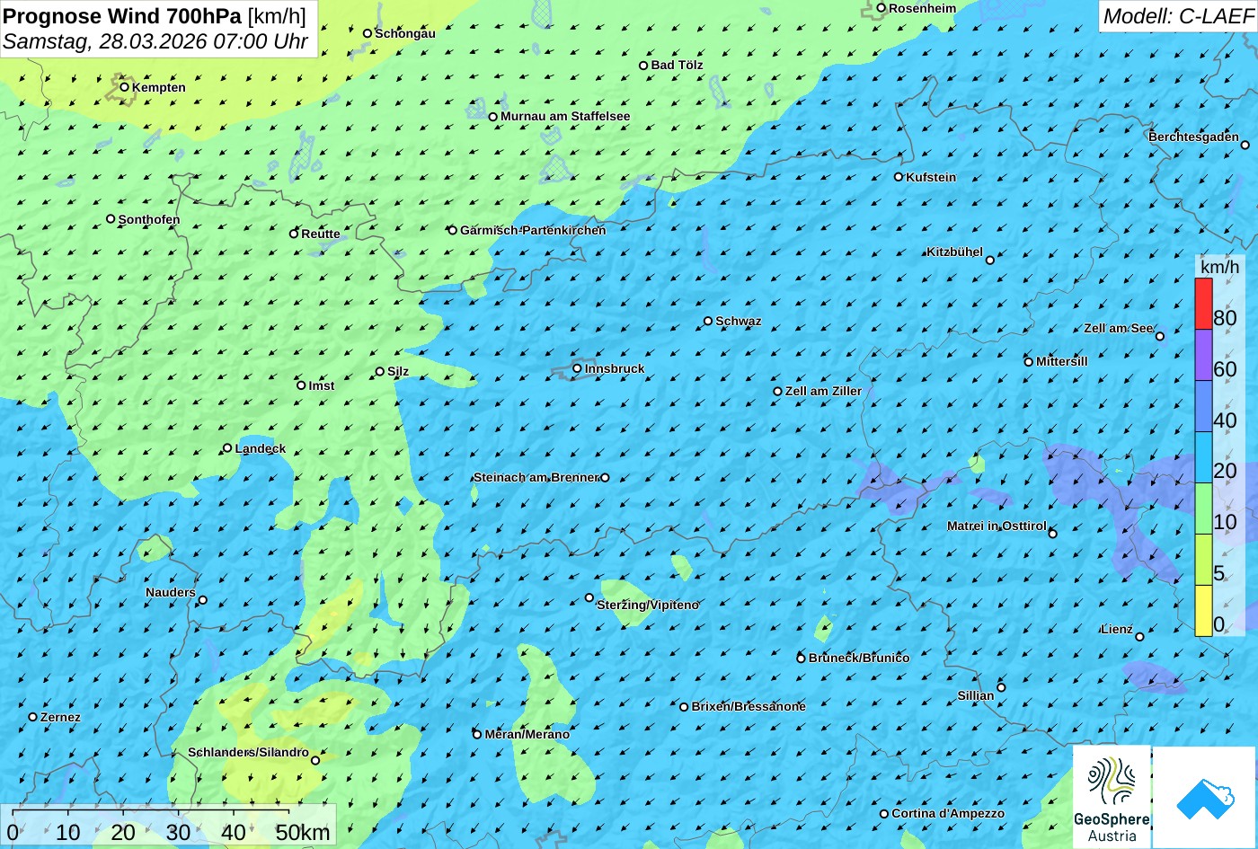Select the red 80 km/h legend swatch
The width and height of the screenshot is (1258, 849).
point(1203,304)
